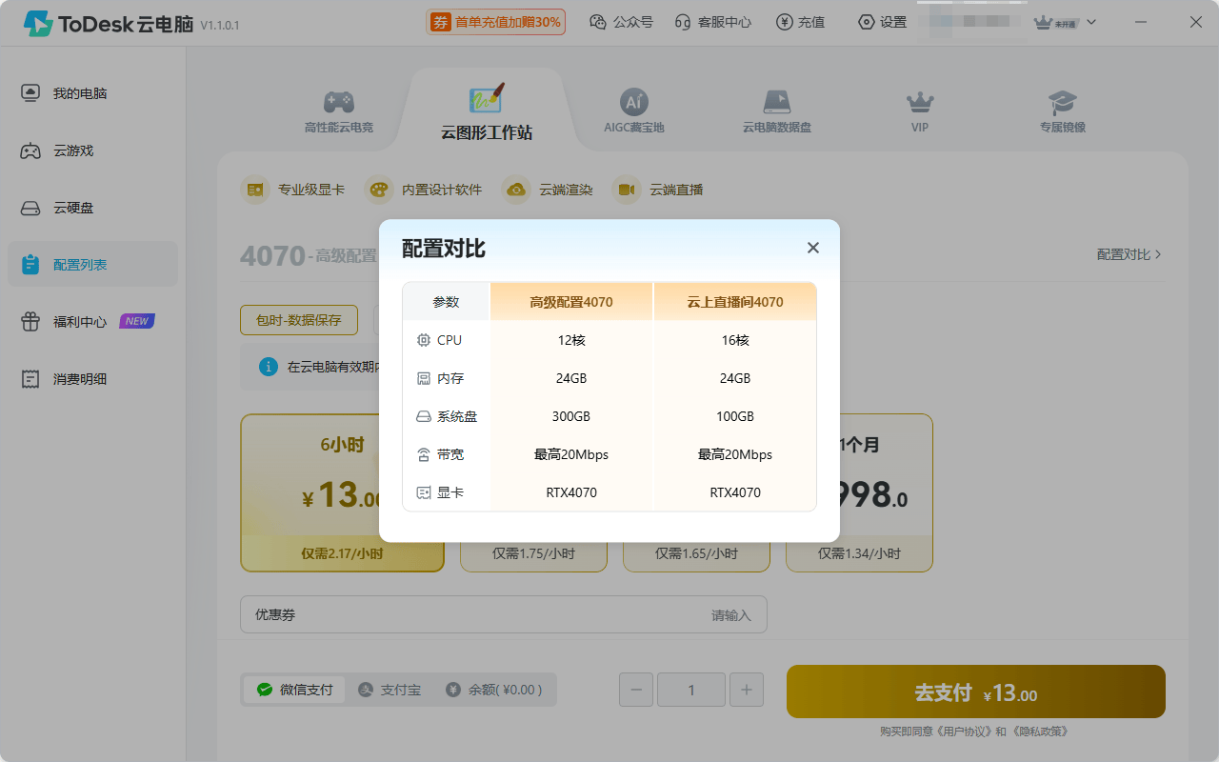Click the CPU chip icon in table
Image resolution: width=1219 pixels, height=762 pixels.
(424, 340)
